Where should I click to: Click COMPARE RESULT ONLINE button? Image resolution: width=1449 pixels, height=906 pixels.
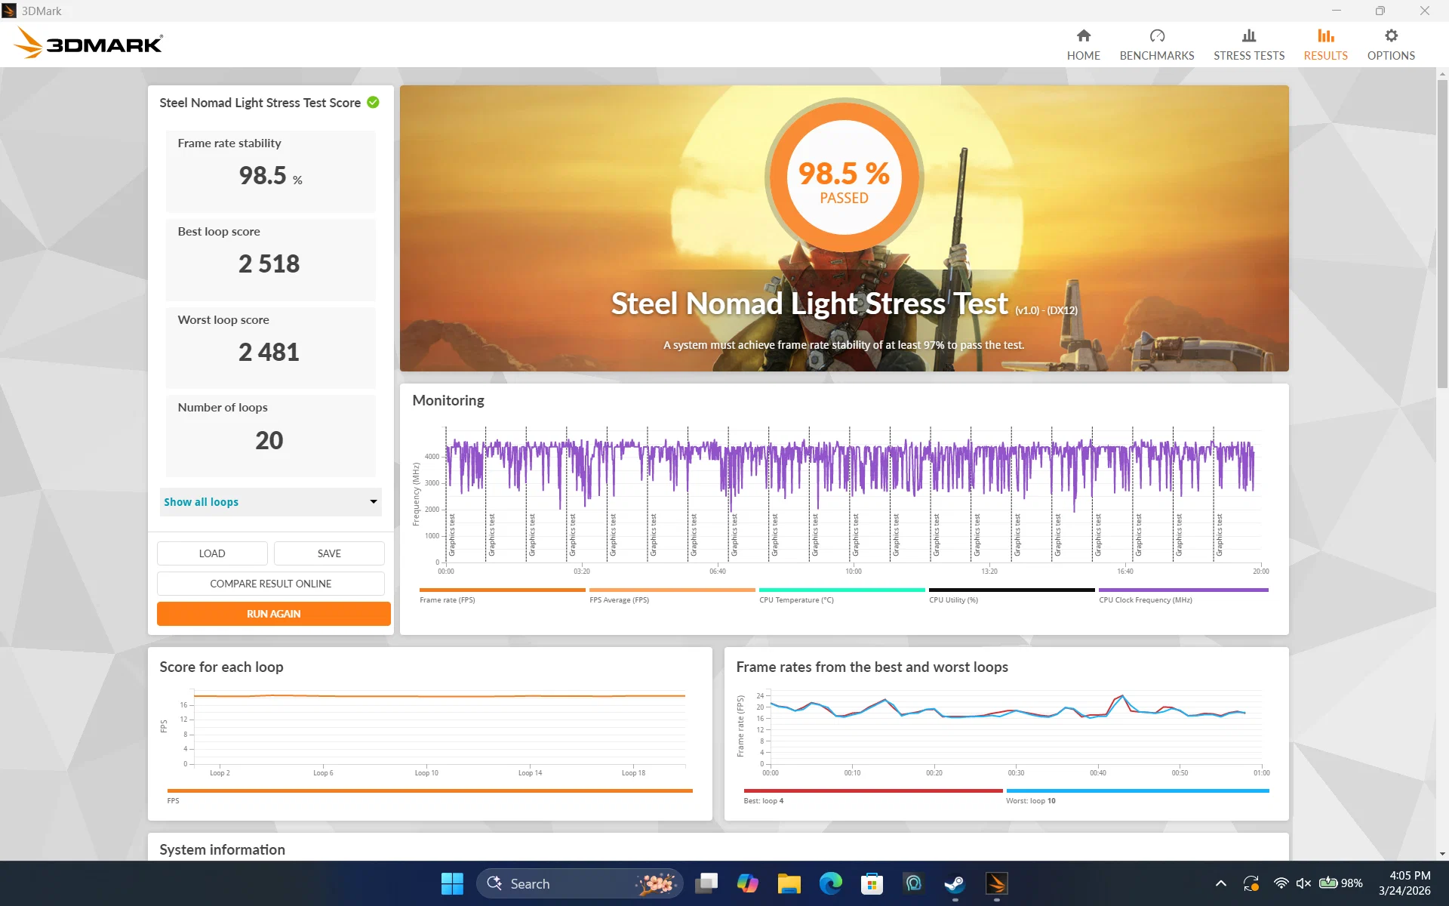point(270,584)
